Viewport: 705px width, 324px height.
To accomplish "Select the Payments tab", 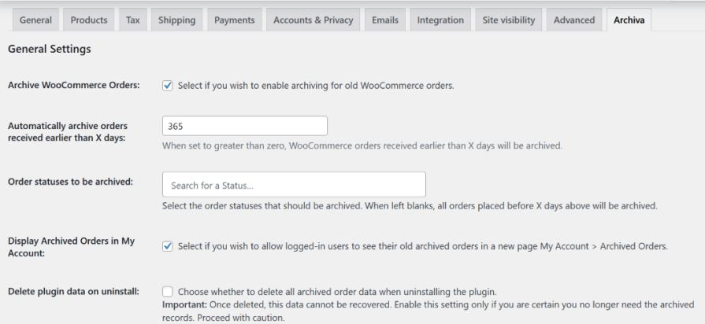I will [236, 20].
